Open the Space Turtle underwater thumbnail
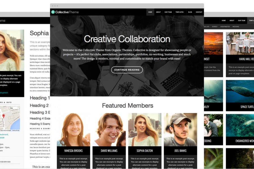Image resolution: width=254 pixels, height=169 pixels. pyautogui.click(x=240, y=91)
